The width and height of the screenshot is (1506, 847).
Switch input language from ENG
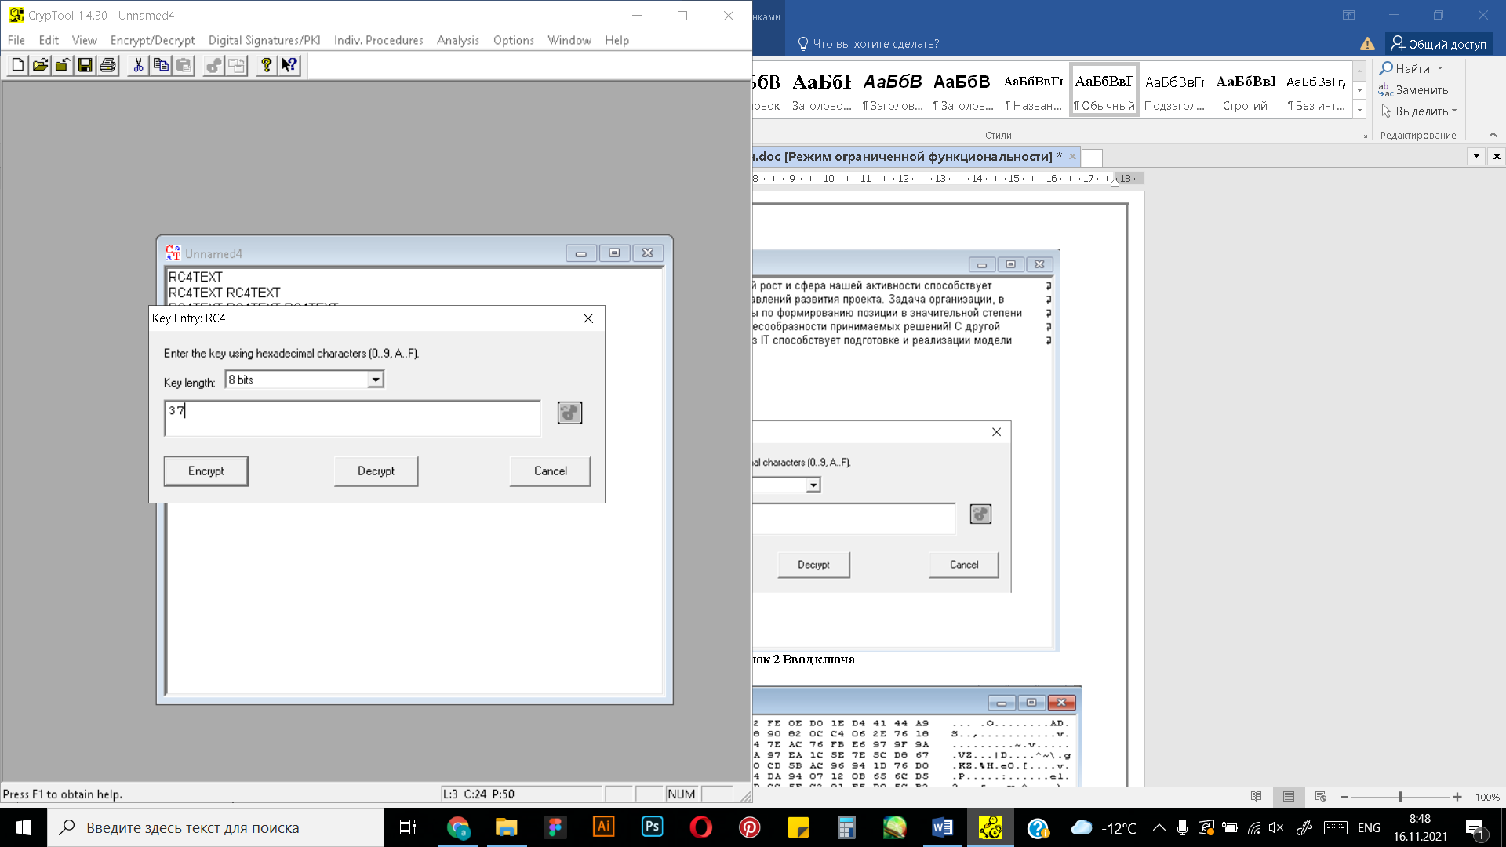point(1369,827)
